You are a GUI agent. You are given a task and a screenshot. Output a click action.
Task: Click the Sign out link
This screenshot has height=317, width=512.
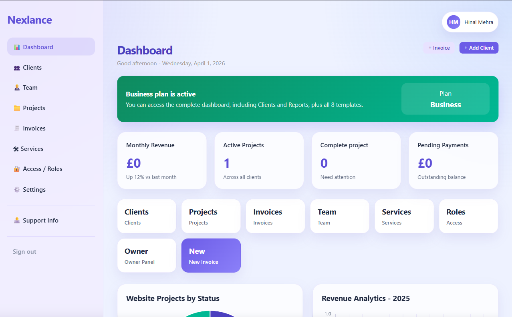click(x=24, y=251)
